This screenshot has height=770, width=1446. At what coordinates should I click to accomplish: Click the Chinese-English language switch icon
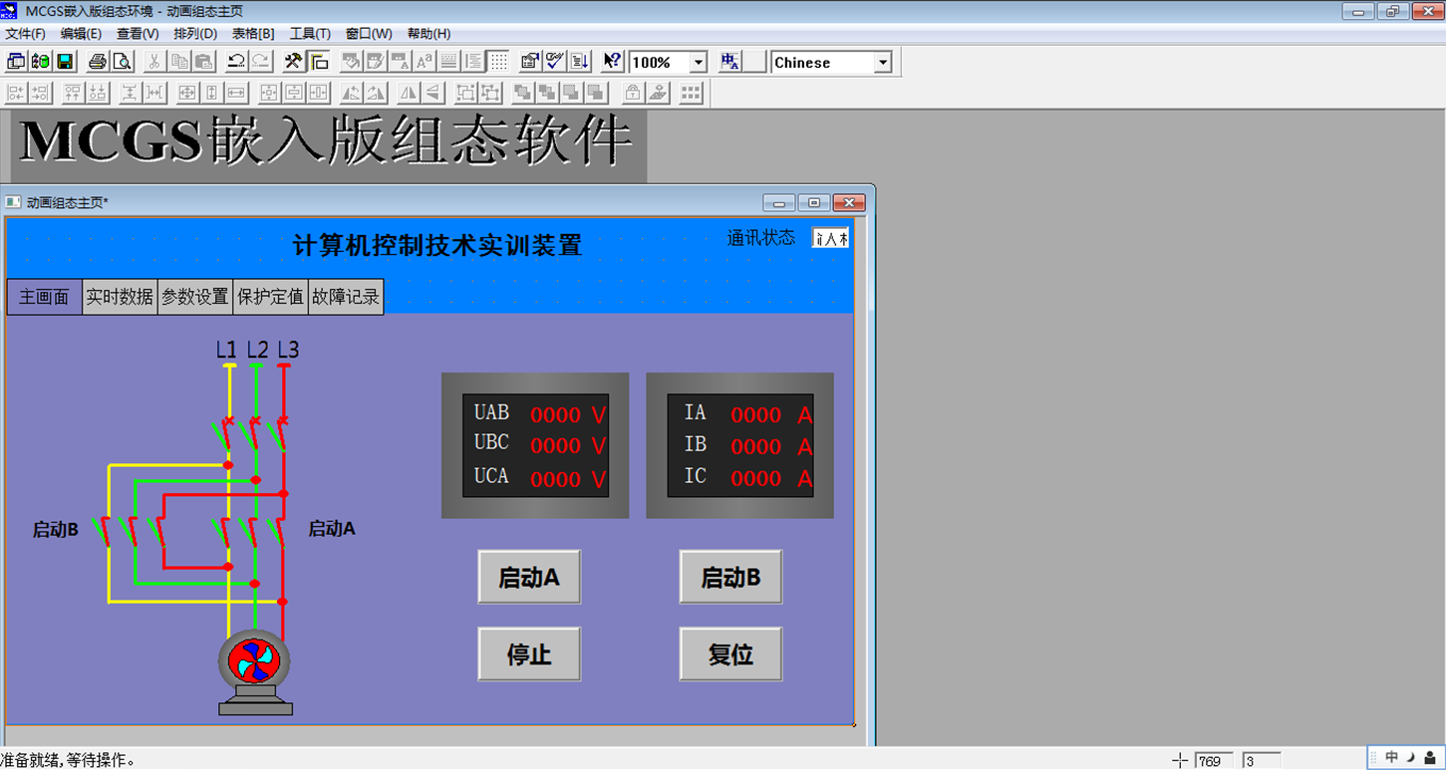coord(730,62)
